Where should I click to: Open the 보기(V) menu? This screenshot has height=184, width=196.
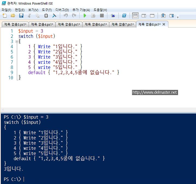[x=33, y=10]
